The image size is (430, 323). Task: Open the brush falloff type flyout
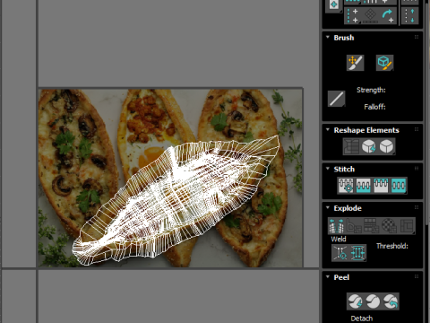tap(337, 99)
